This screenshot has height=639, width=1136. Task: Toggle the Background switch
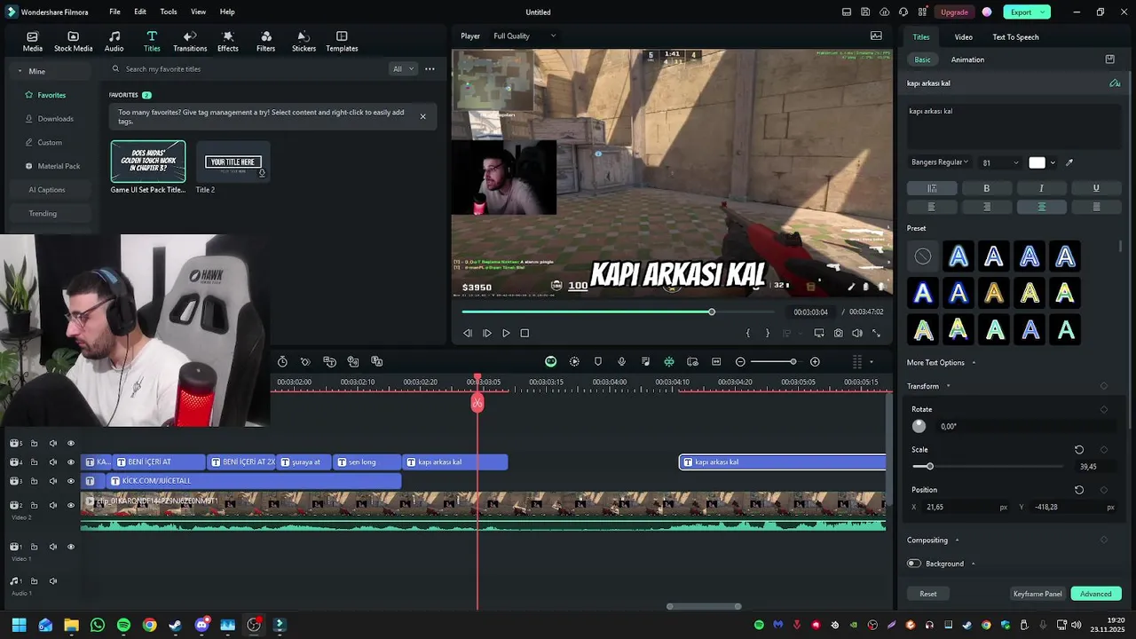[914, 564]
